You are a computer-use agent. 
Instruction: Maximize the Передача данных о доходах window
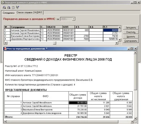pos(135,2)
